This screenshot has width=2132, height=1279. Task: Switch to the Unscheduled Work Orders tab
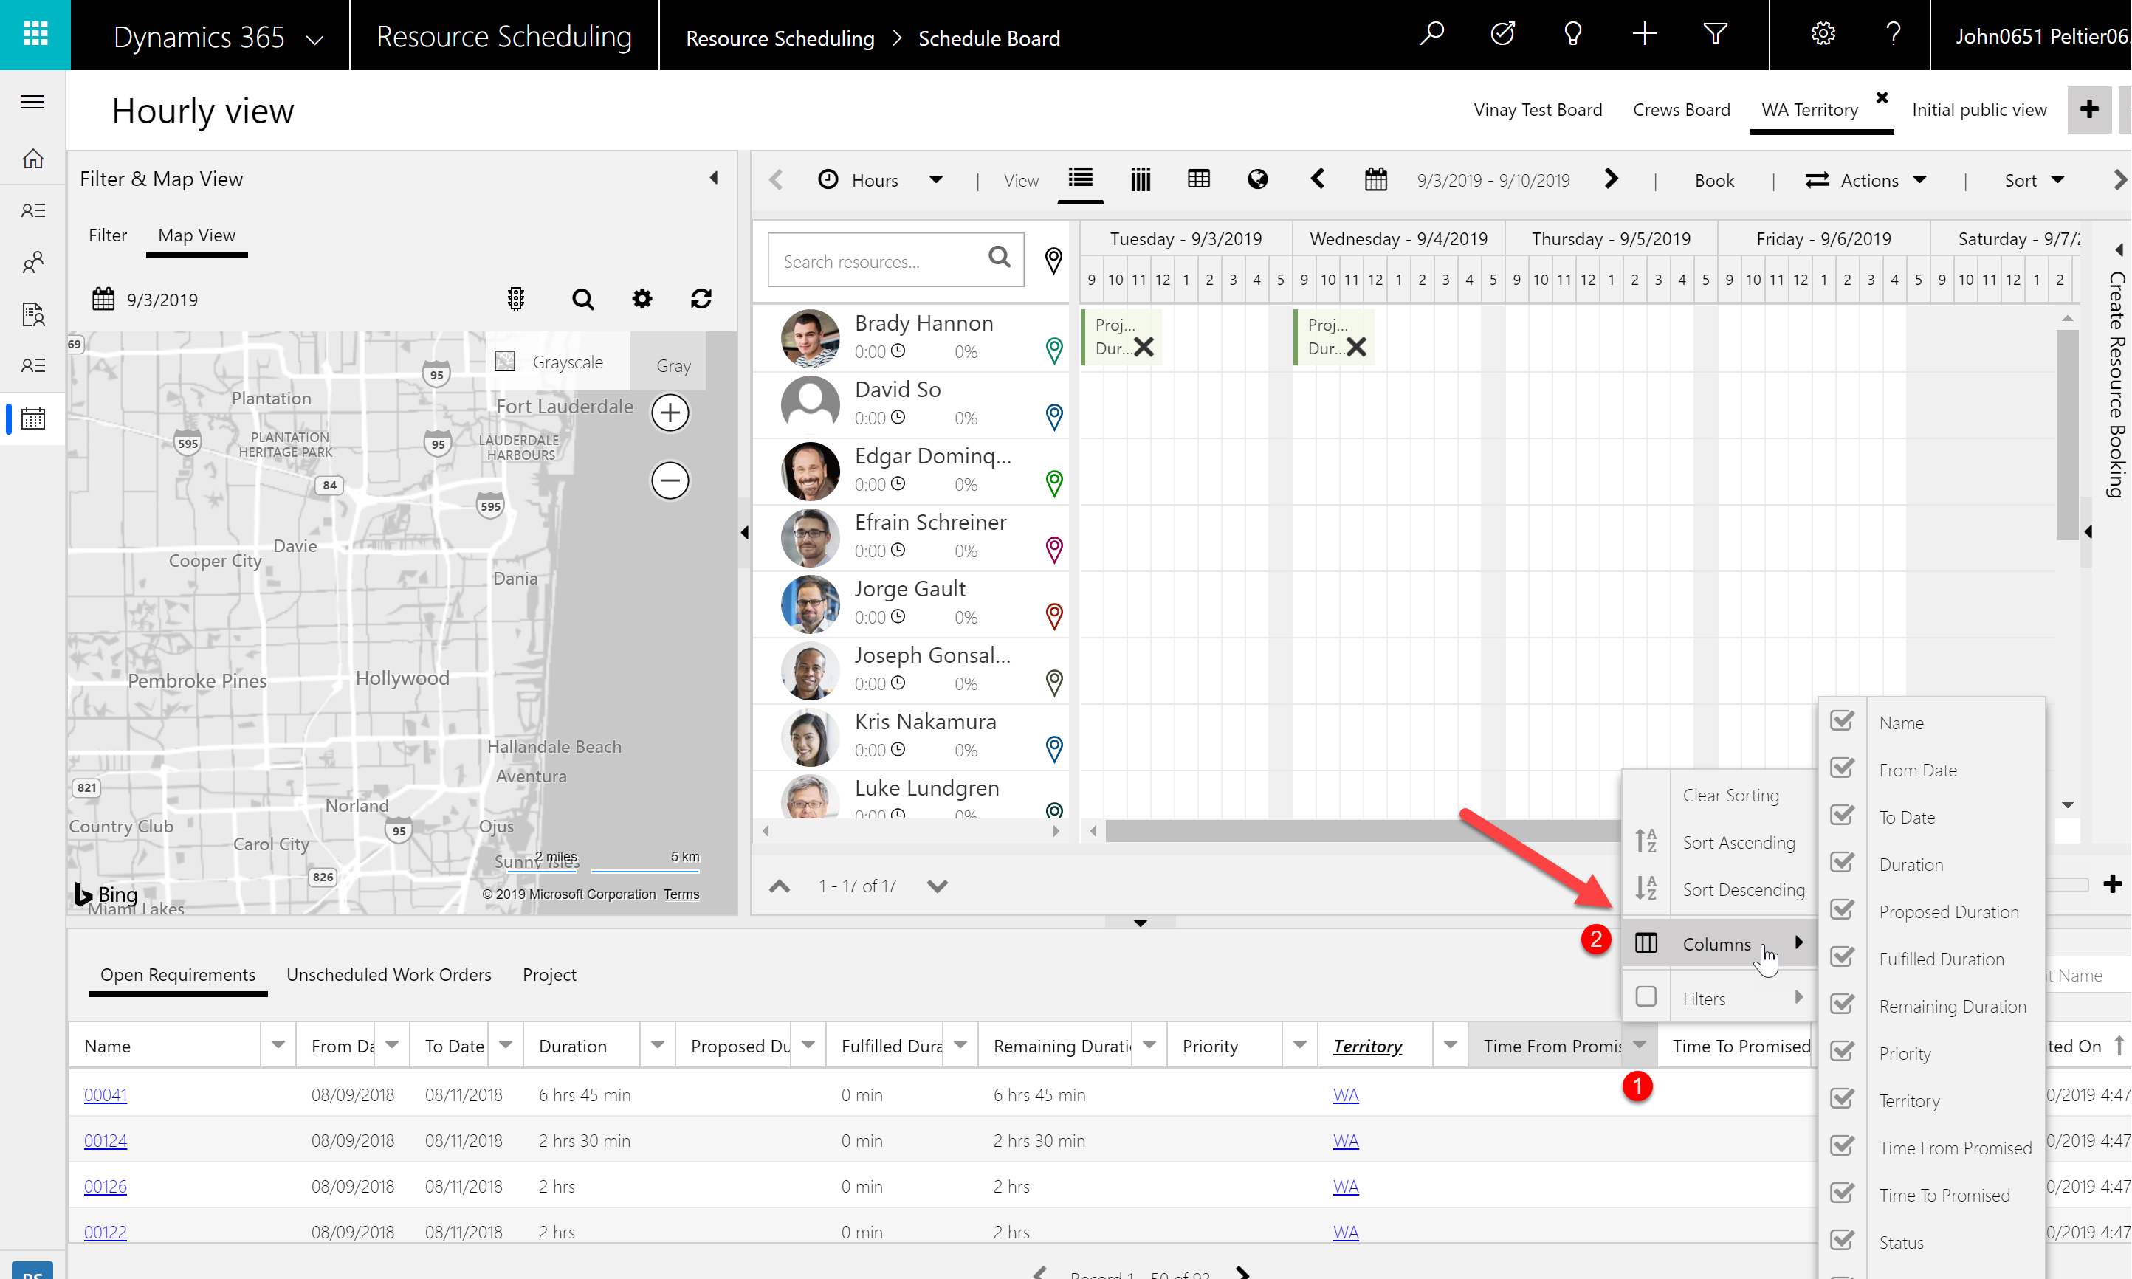pos(389,974)
